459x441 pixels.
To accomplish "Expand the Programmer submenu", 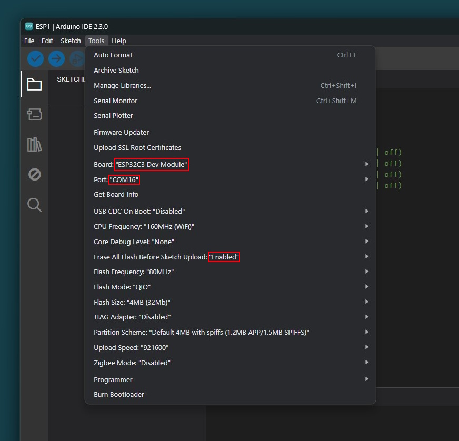I will [x=230, y=379].
